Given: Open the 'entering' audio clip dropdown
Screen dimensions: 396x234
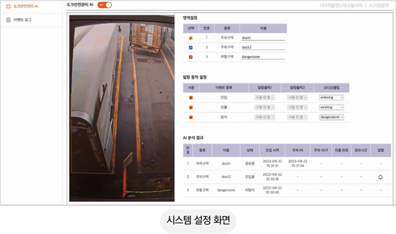Looking at the screenshot, I should [x=331, y=98].
